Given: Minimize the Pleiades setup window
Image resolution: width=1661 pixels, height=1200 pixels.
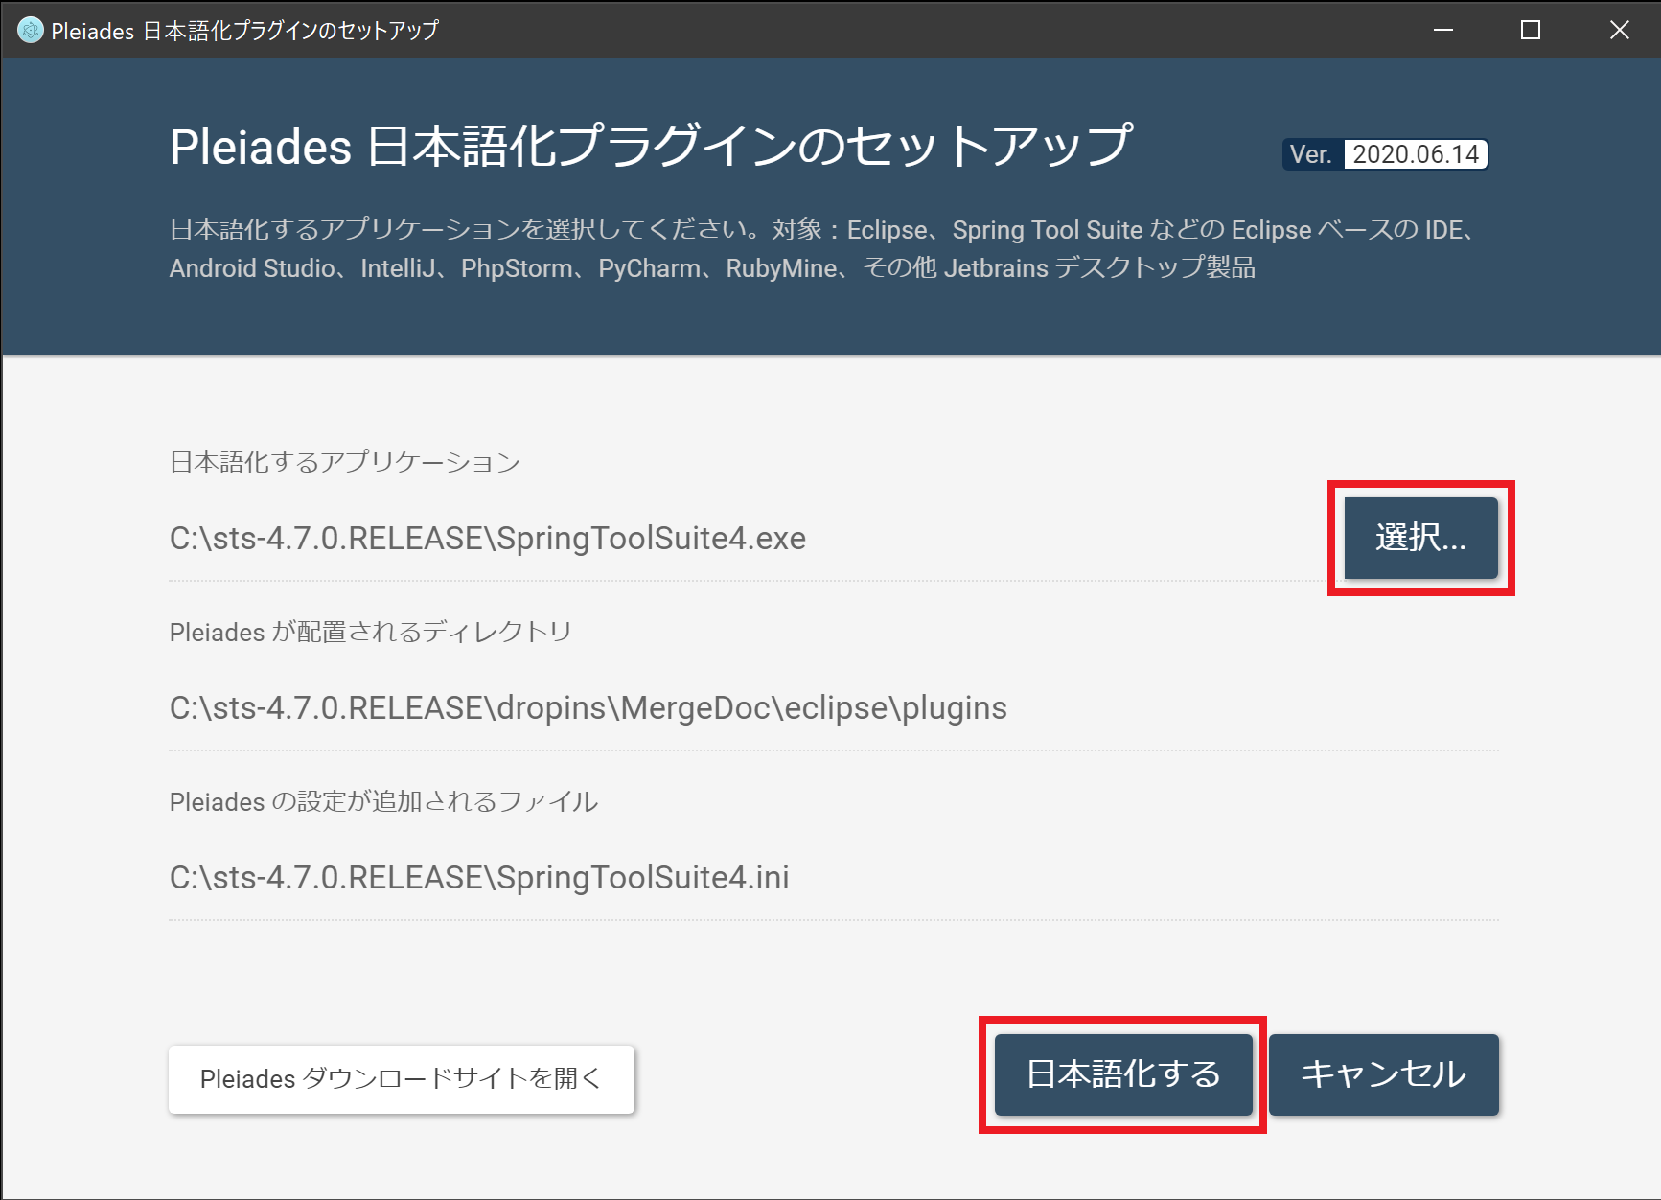Looking at the screenshot, I should point(1443,30).
